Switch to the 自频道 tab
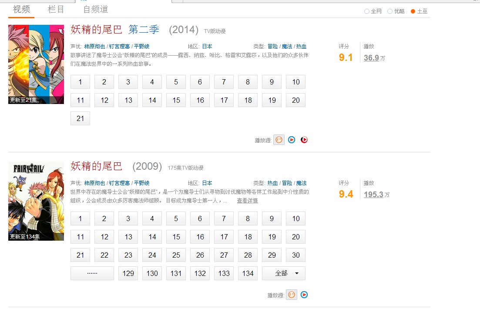 96,10
